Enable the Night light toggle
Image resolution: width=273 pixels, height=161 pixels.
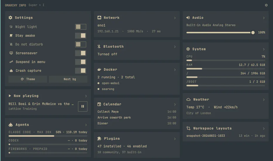81,27
